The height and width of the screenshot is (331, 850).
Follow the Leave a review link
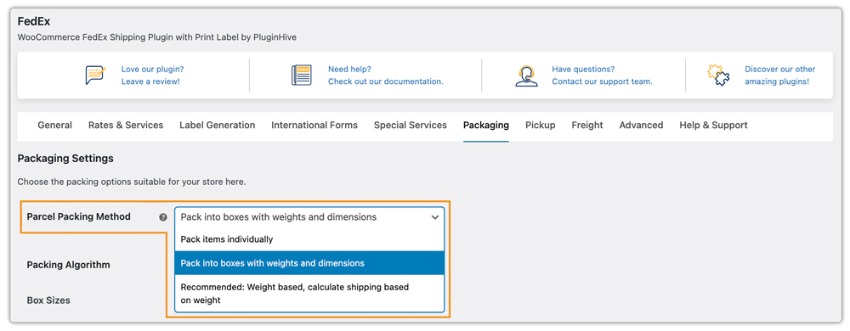click(150, 81)
